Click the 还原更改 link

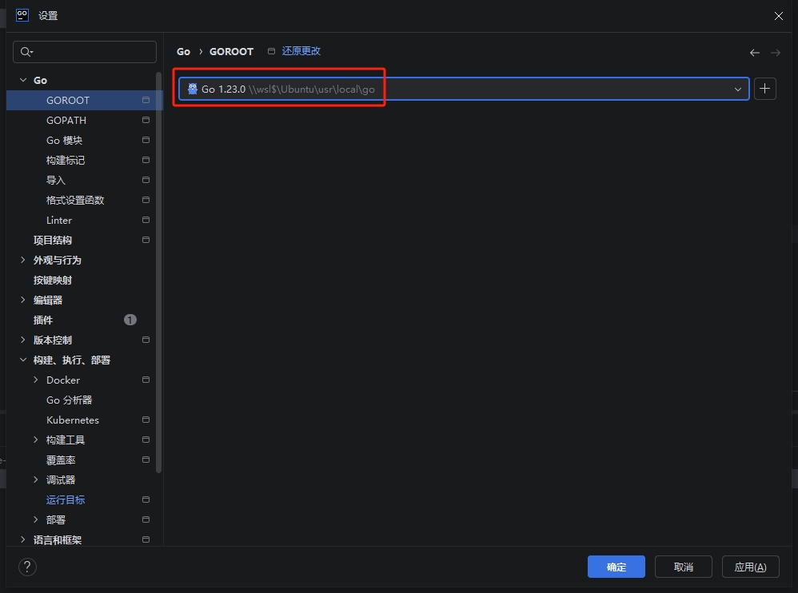[x=301, y=51]
